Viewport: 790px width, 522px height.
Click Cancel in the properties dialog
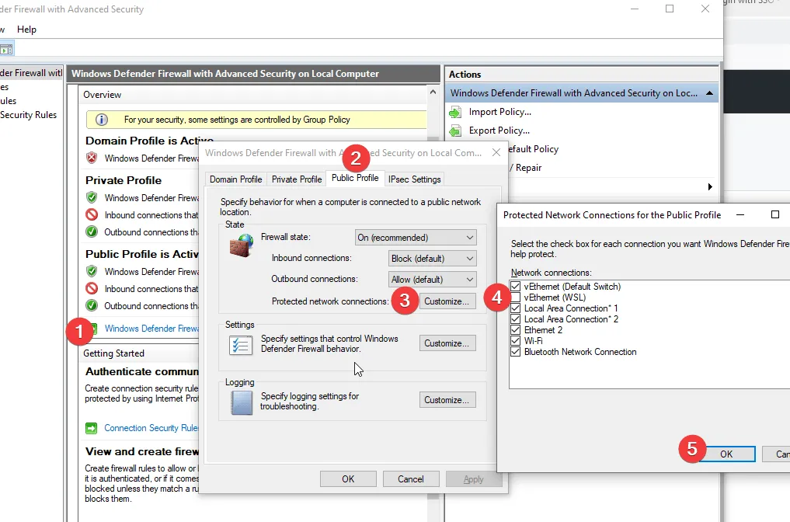tap(411, 479)
